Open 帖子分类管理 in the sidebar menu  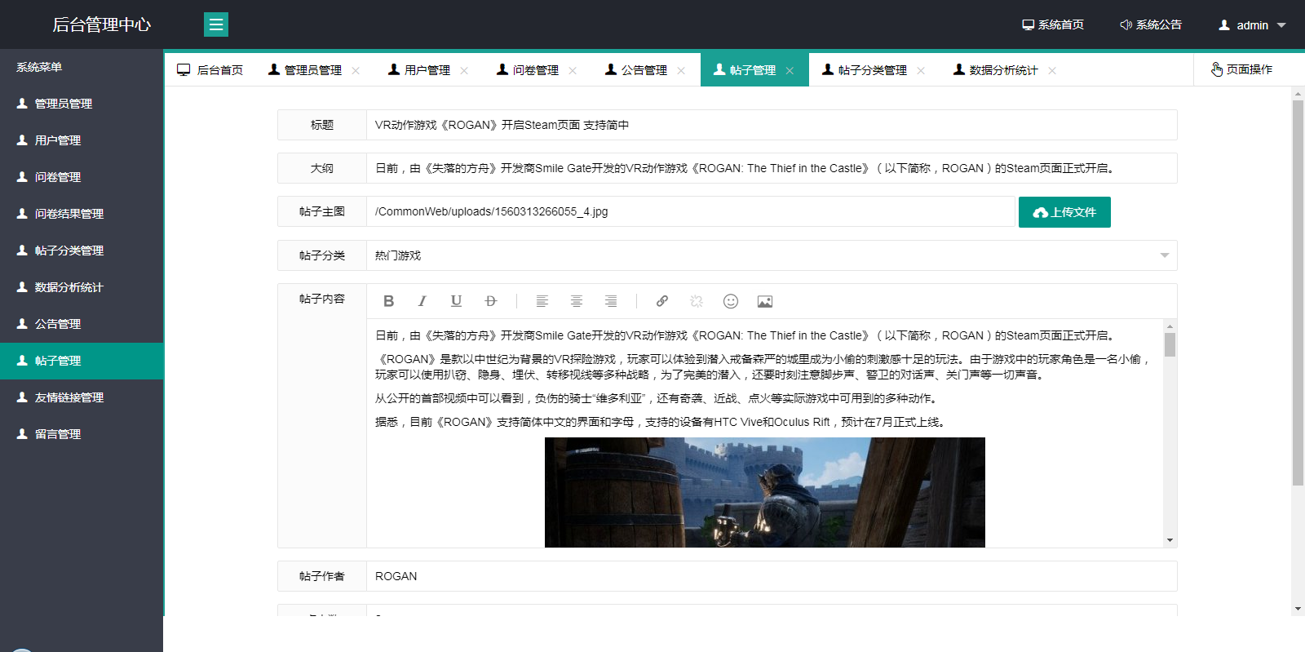(x=82, y=251)
